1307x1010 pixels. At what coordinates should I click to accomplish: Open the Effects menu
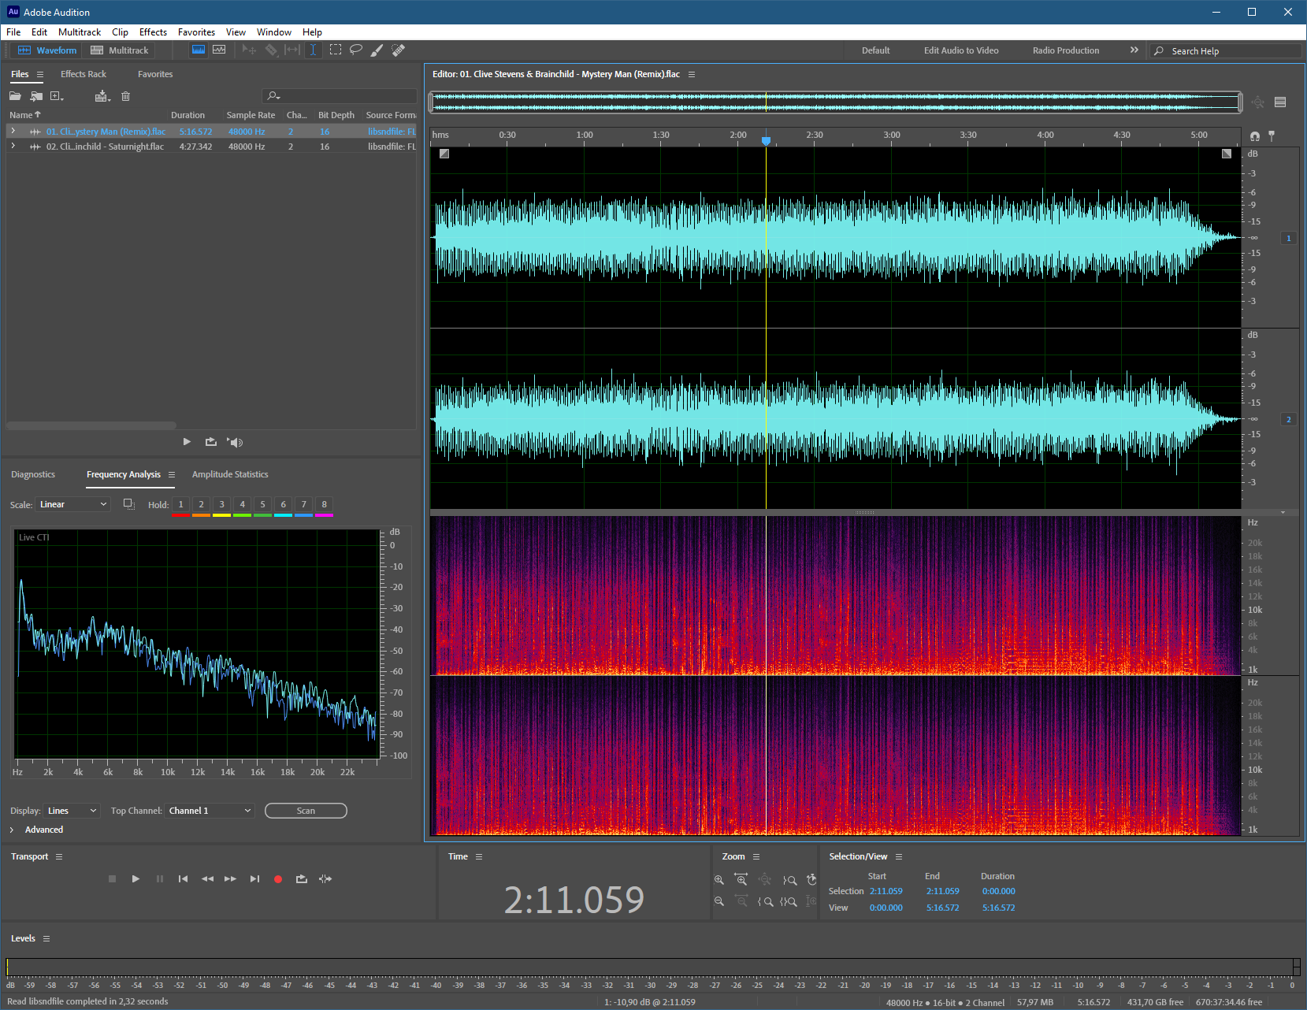[x=153, y=32]
